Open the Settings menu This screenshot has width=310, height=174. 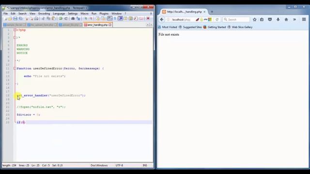pos(73,14)
